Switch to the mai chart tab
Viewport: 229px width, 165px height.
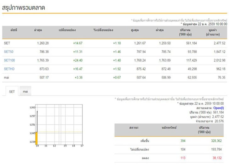click(x=25, y=92)
